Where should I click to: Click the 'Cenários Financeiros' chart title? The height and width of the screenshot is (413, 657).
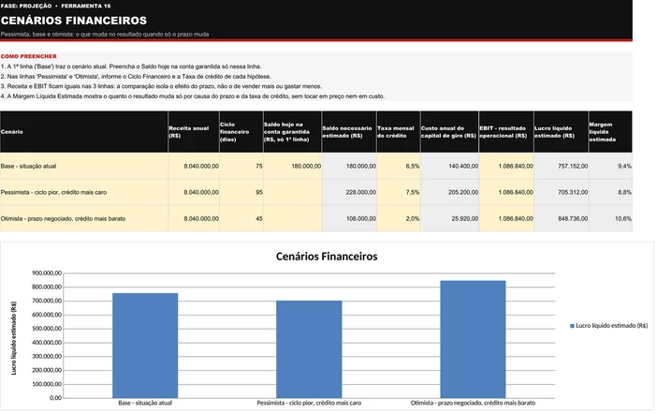[327, 257]
